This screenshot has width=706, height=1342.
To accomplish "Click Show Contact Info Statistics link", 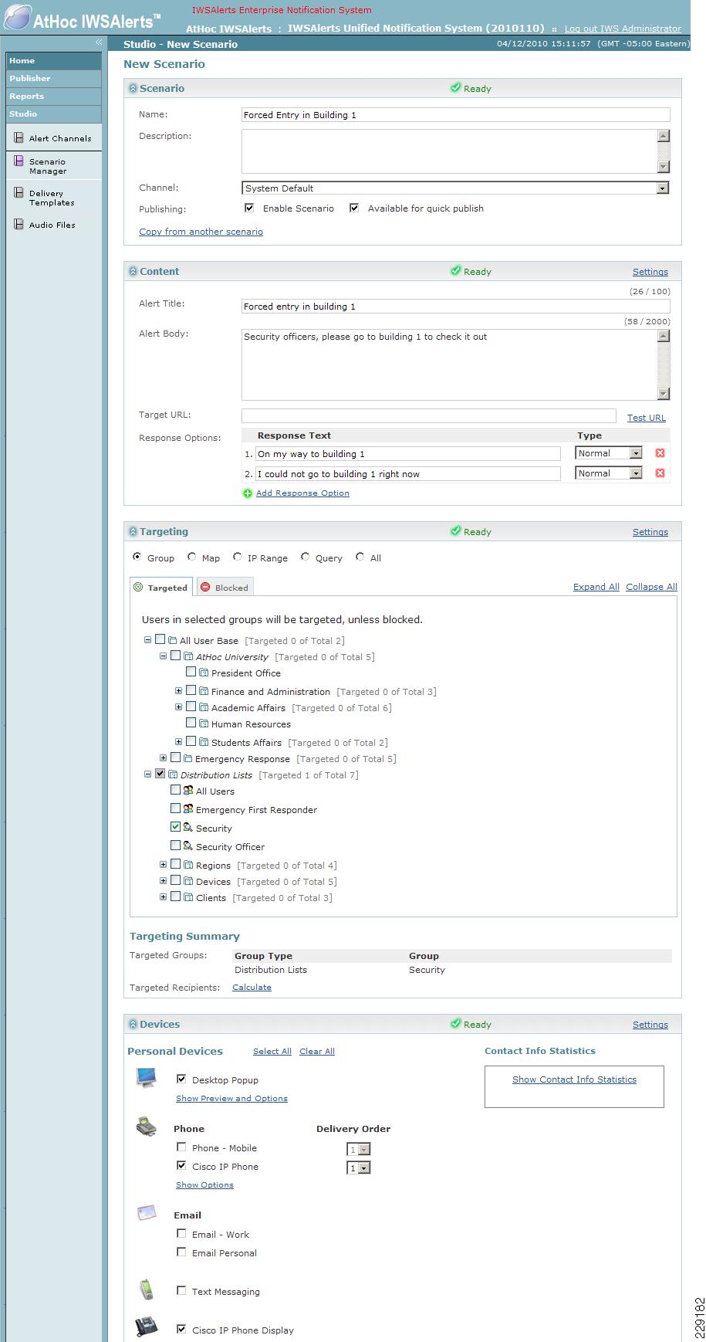I will 574,1079.
